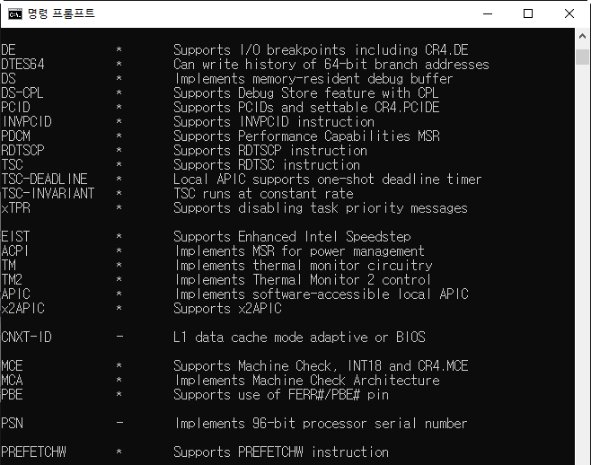591x465 pixels.
Task: Select the 'TSC-DEADLINE' feature name
Action: pos(45,179)
